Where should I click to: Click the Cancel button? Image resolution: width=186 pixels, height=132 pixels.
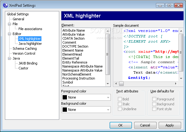[145, 125]
